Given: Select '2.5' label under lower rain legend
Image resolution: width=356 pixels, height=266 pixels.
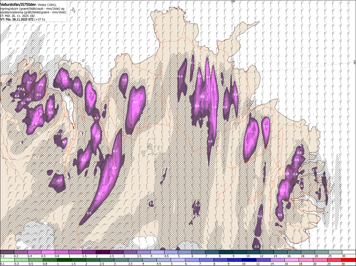Looking at the screenshot, I should [102, 264].
